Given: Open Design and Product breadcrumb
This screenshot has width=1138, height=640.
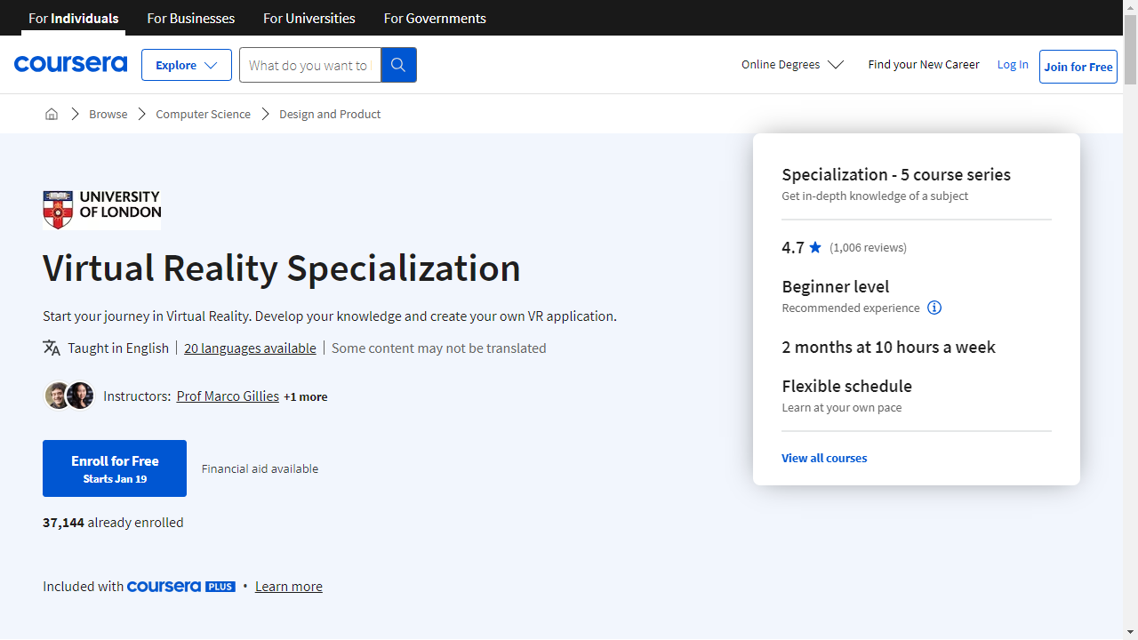Looking at the screenshot, I should tap(330, 114).
